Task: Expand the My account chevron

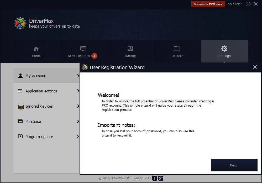Action: pos(78,76)
